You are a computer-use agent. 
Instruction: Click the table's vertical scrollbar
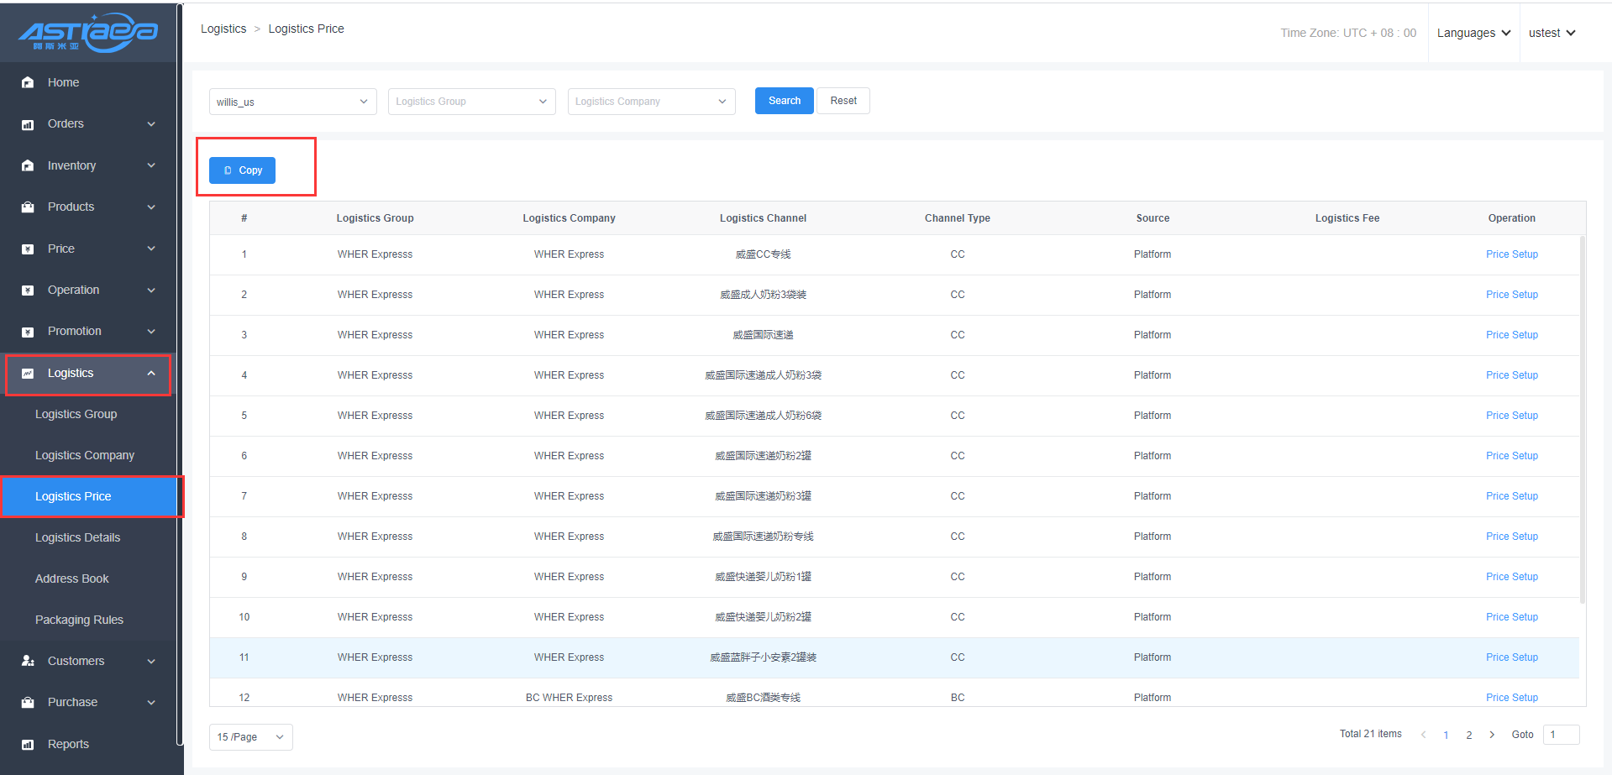pos(1583,420)
